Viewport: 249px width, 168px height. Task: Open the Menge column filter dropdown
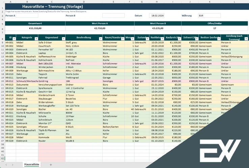click(133, 39)
